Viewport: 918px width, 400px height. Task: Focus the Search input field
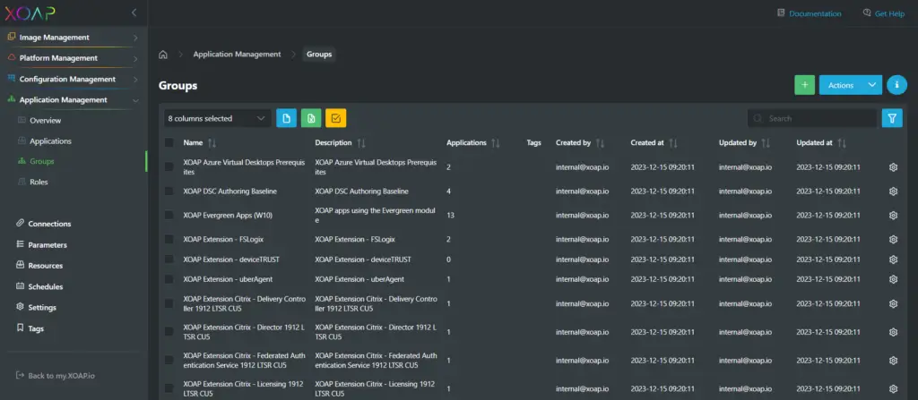click(812, 118)
